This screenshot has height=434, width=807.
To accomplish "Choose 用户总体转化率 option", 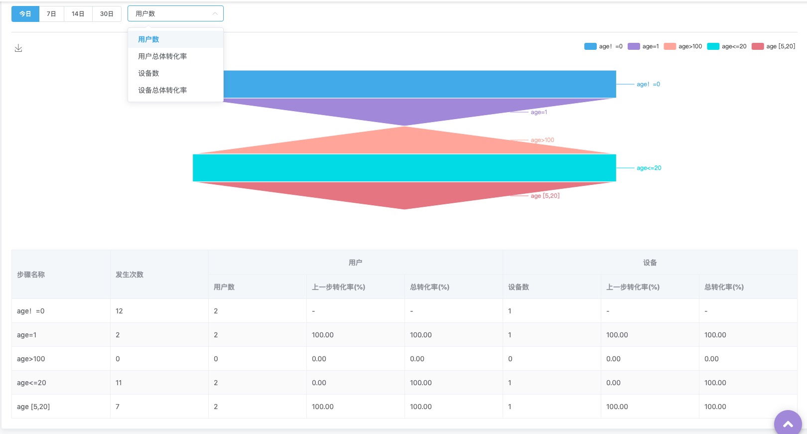I will (175, 56).
